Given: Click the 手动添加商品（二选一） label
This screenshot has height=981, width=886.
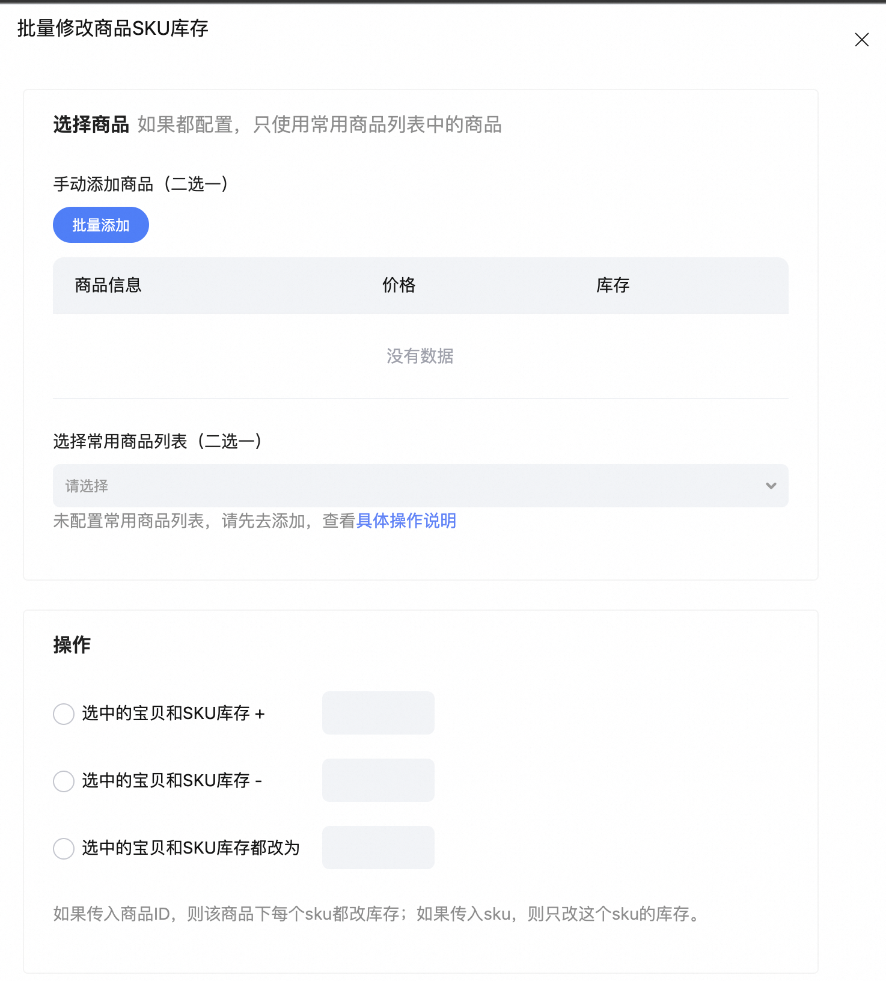Looking at the screenshot, I should pyautogui.click(x=141, y=184).
